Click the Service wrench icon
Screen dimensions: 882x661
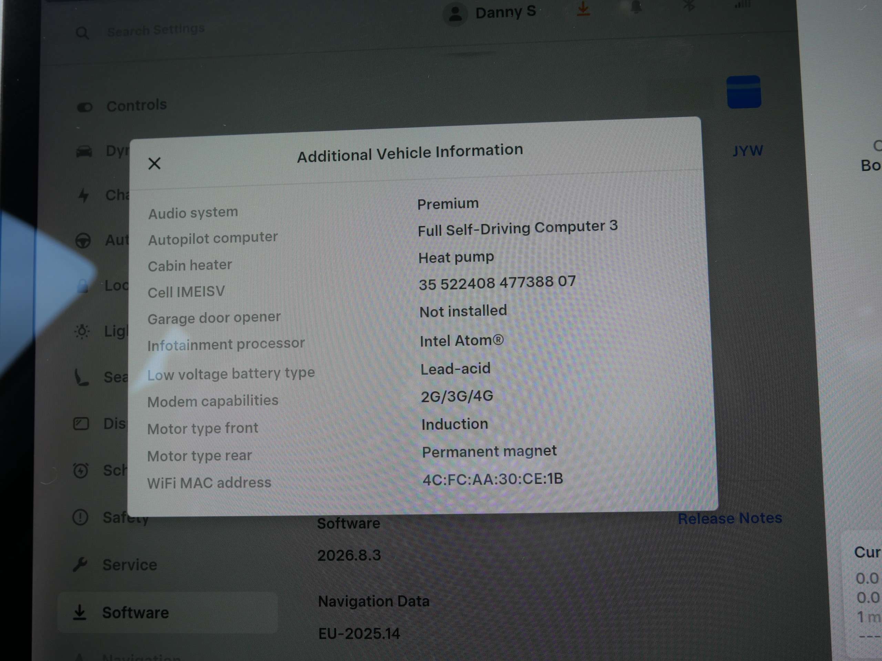(x=80, y=565)
